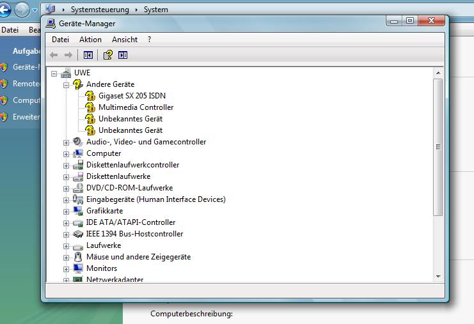Click the mouse icon for Mäuse und andere Zeigegeräte
This screenshot has height=324, width=474.
coord(78,257)
